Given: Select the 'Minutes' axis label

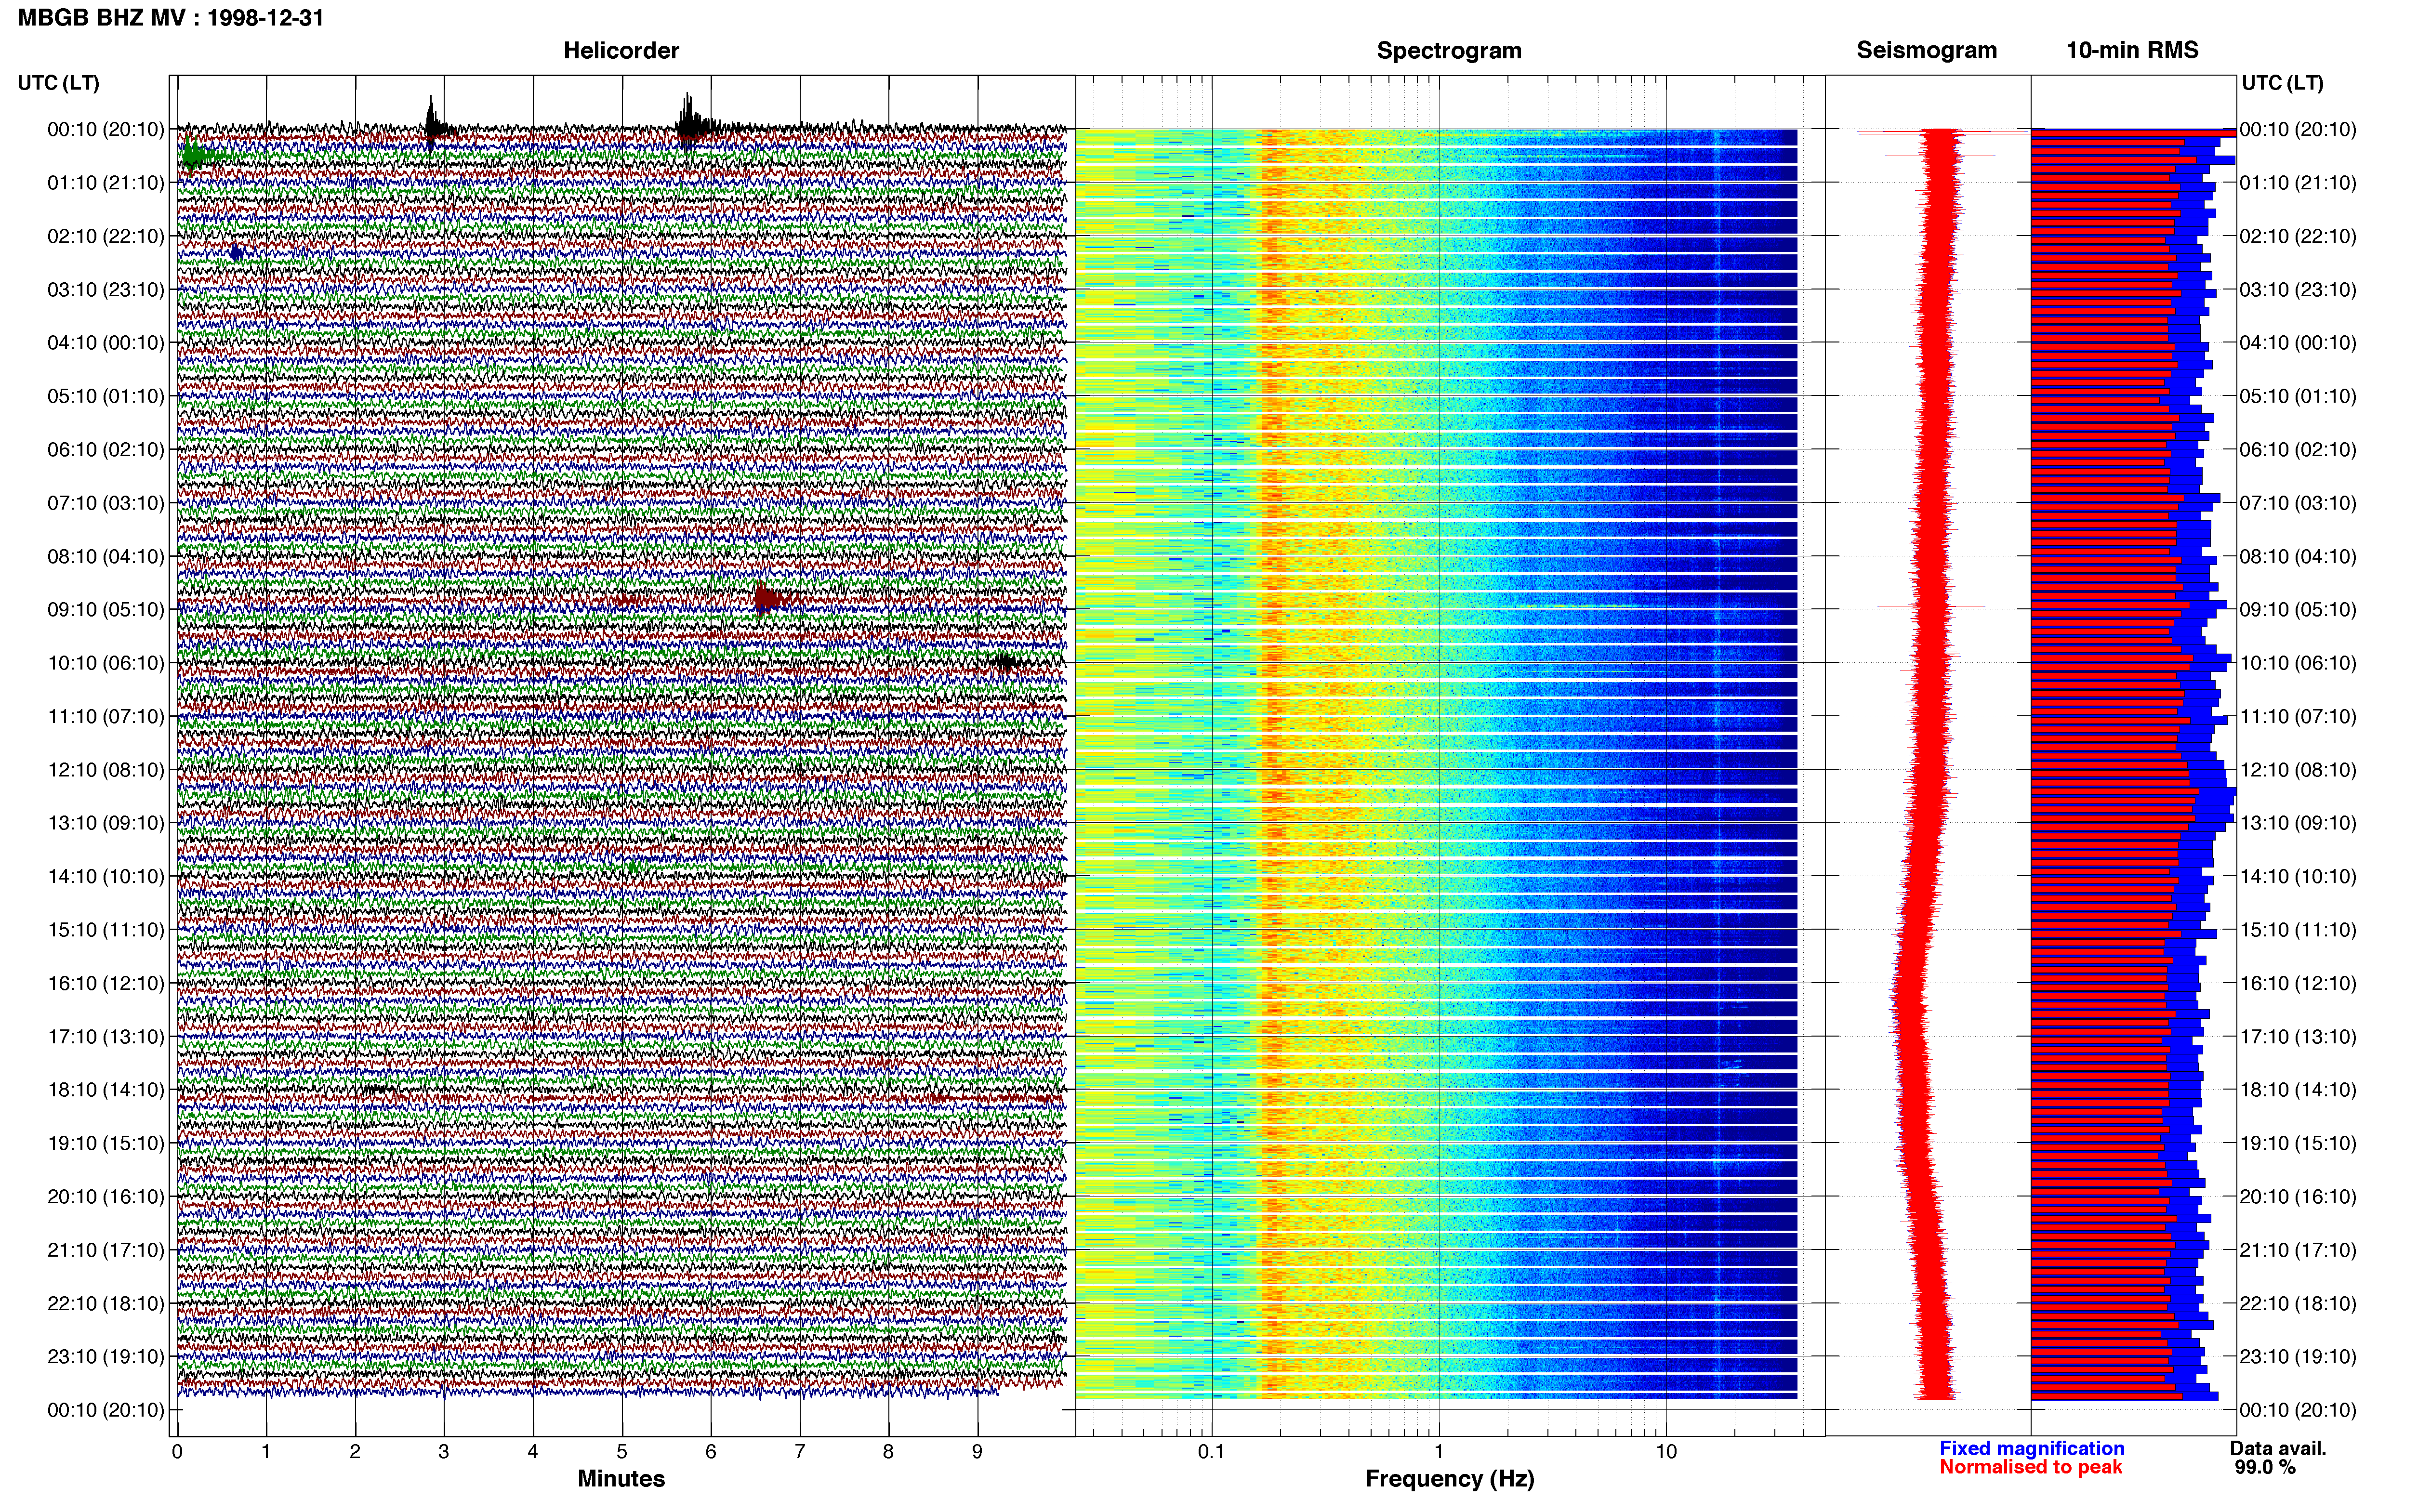Looking at the screenshot, I should pos(621,1478).
